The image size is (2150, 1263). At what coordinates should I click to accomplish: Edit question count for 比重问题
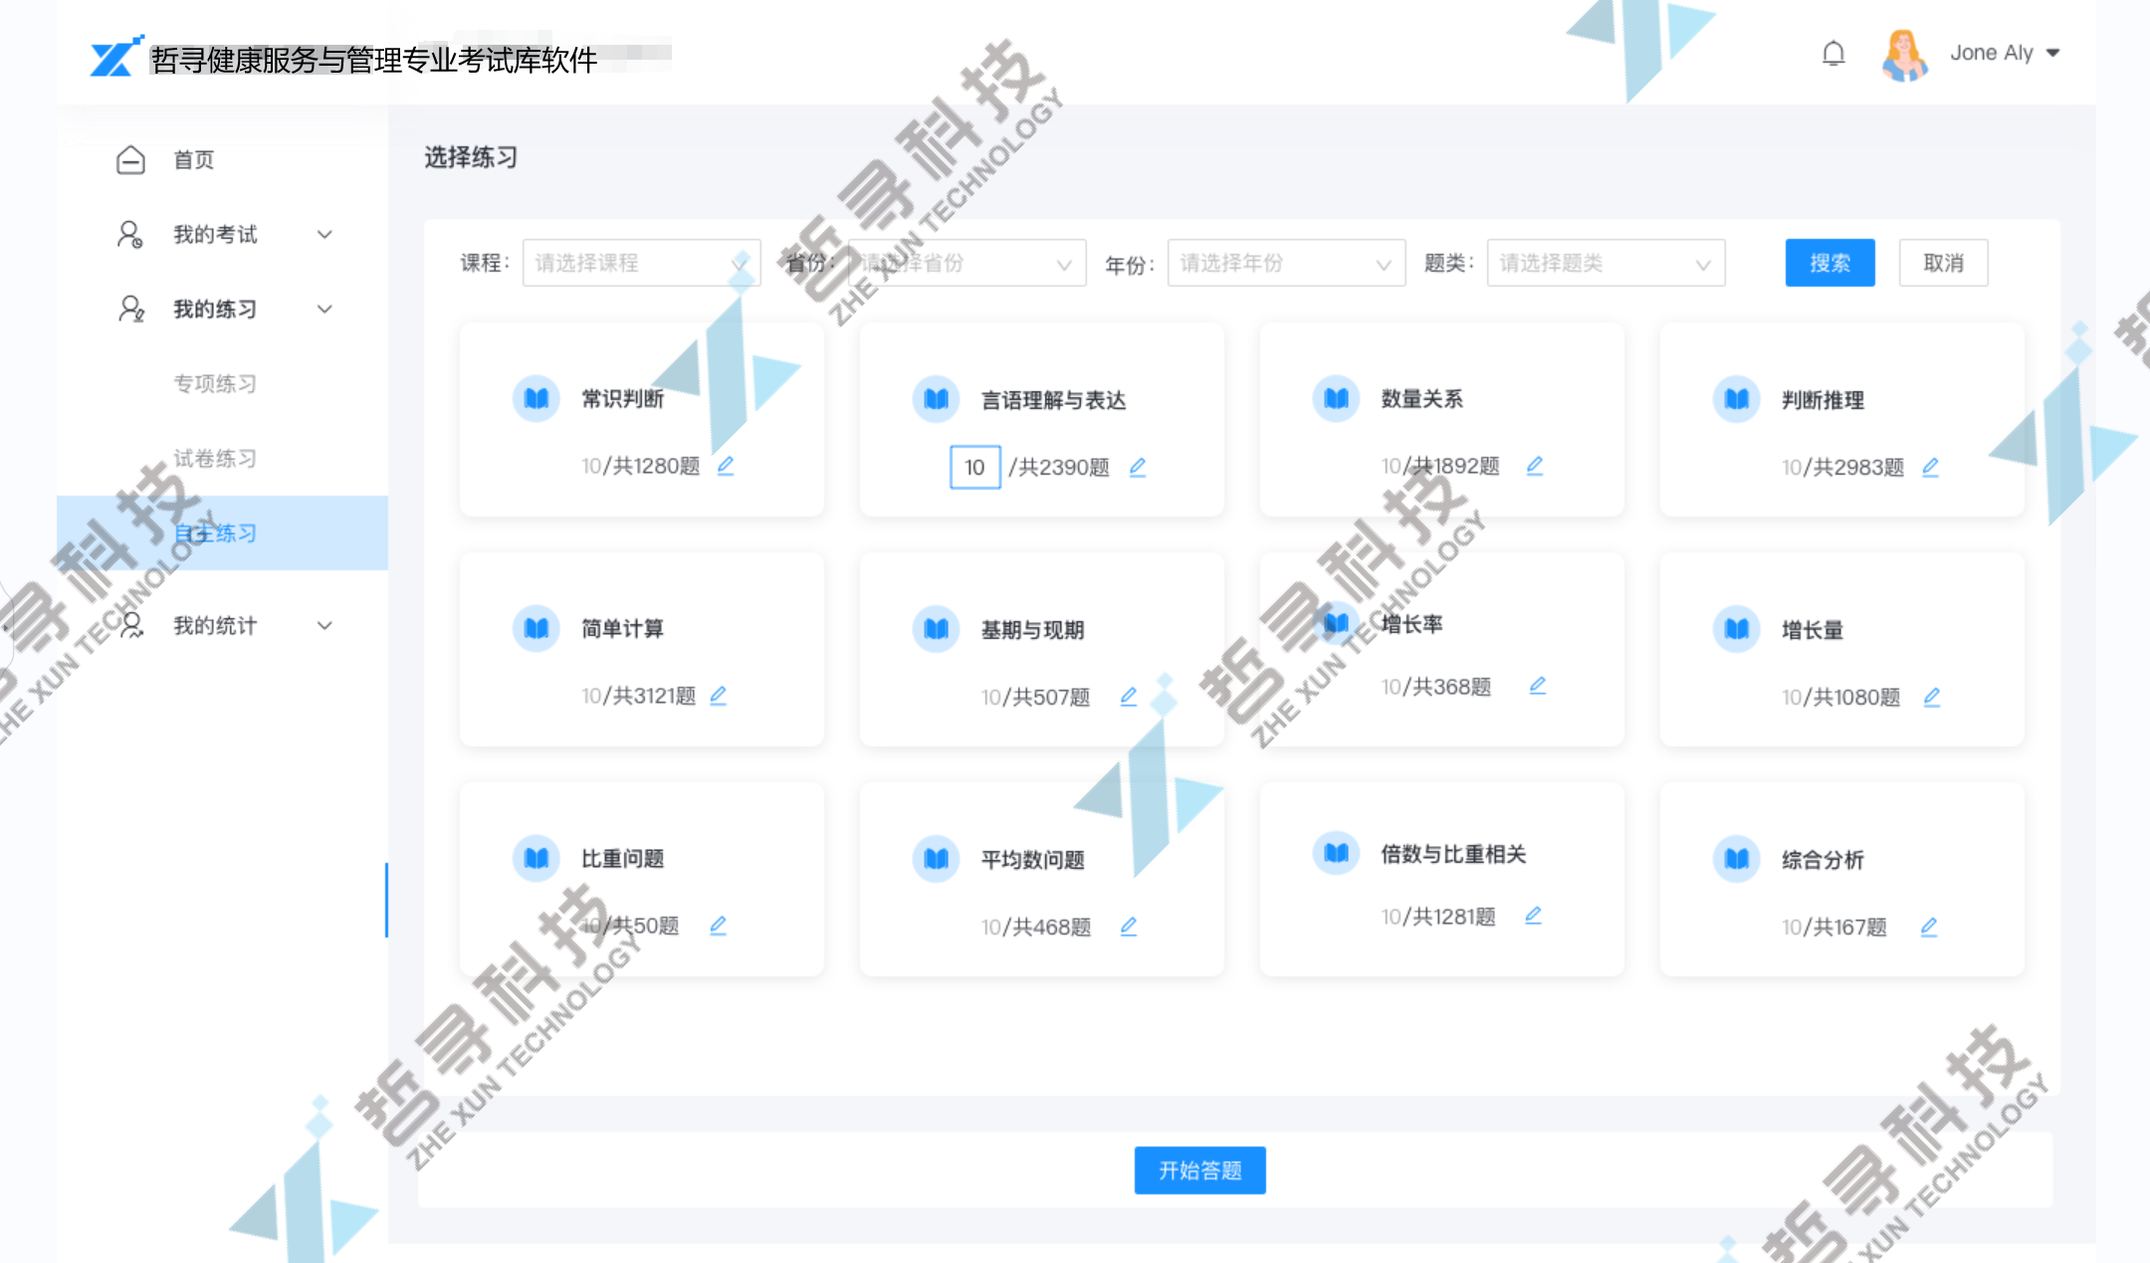point(719,926)
